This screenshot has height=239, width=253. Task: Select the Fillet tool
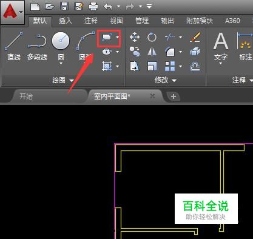170,52
